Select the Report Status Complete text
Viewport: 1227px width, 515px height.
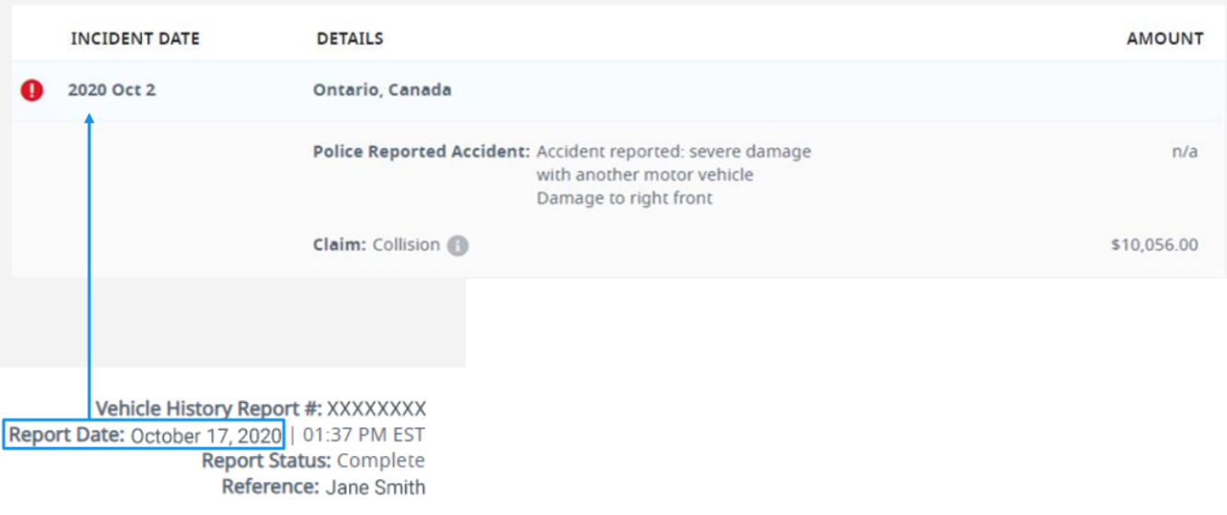(x=313, y=461)
